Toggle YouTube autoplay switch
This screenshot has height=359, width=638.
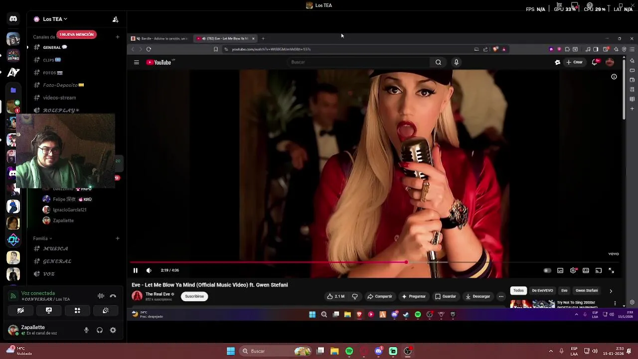click(x=547, y=270)
